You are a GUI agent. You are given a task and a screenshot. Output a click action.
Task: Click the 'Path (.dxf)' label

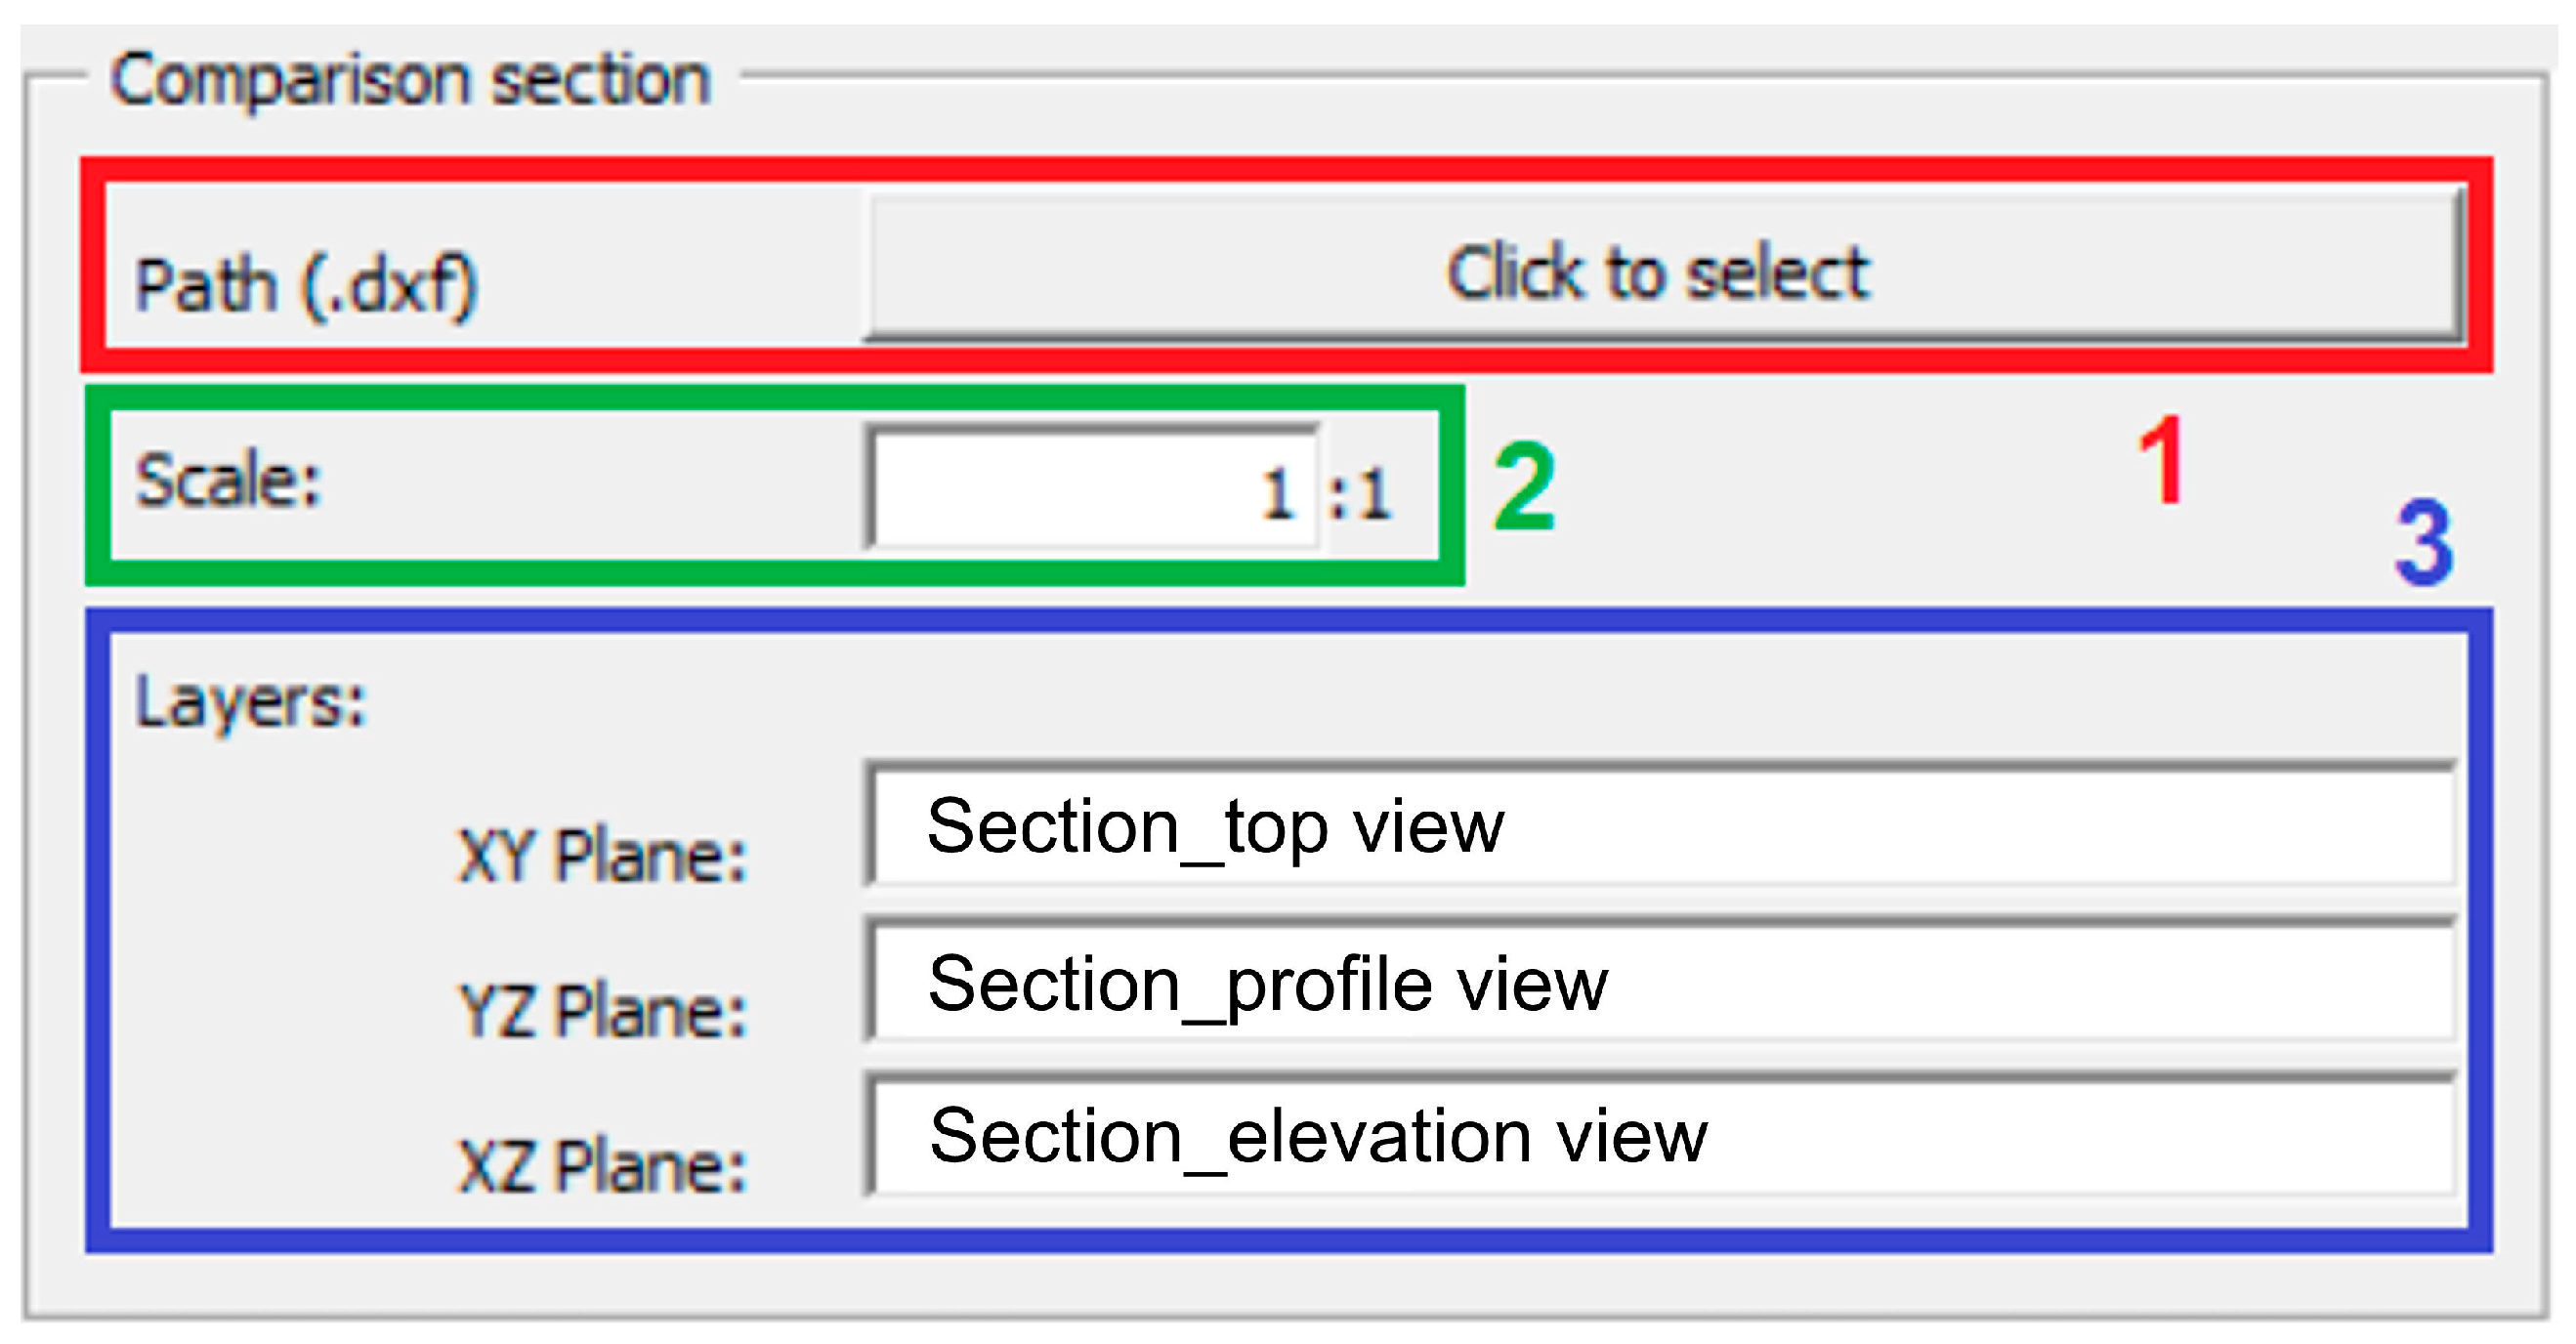tap(306, 287)
